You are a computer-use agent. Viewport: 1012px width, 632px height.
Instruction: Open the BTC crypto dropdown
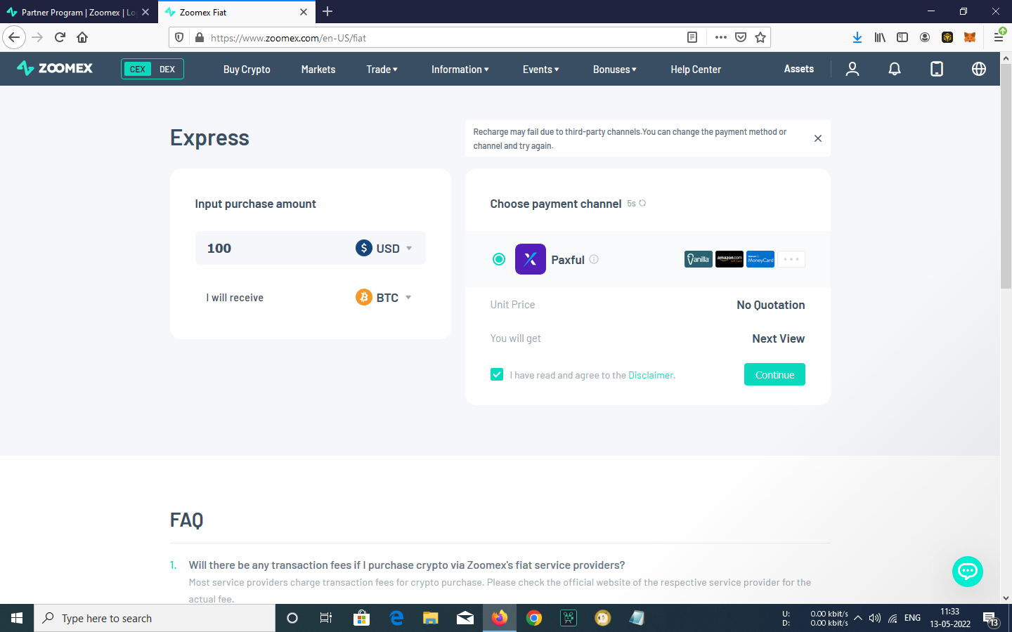click(x=384, y=297)
